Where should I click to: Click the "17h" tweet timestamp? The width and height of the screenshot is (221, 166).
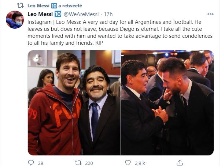[x=108, y=14]
